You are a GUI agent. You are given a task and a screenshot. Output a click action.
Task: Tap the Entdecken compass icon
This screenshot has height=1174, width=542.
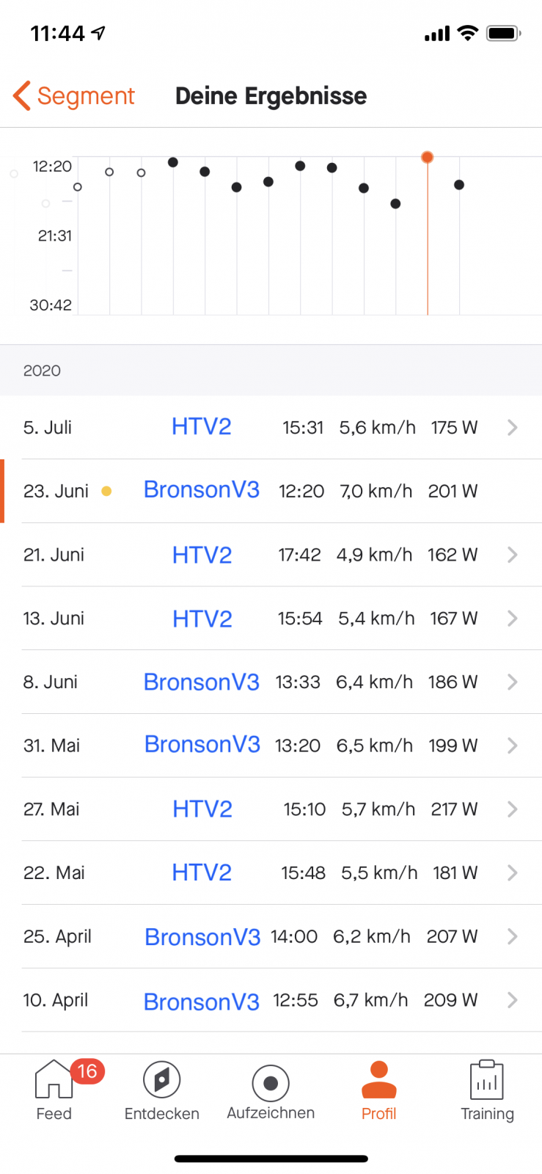162,1080
